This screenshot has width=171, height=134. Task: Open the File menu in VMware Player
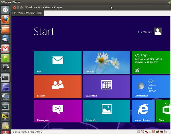(14, 13)
